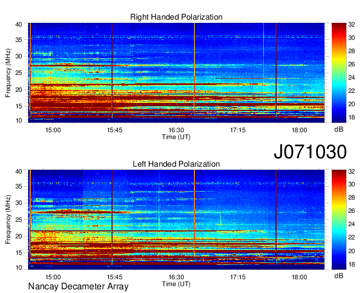Click the 18 dB tick on the lower color bar
The image size is (361, 293).
coord(351,264)
